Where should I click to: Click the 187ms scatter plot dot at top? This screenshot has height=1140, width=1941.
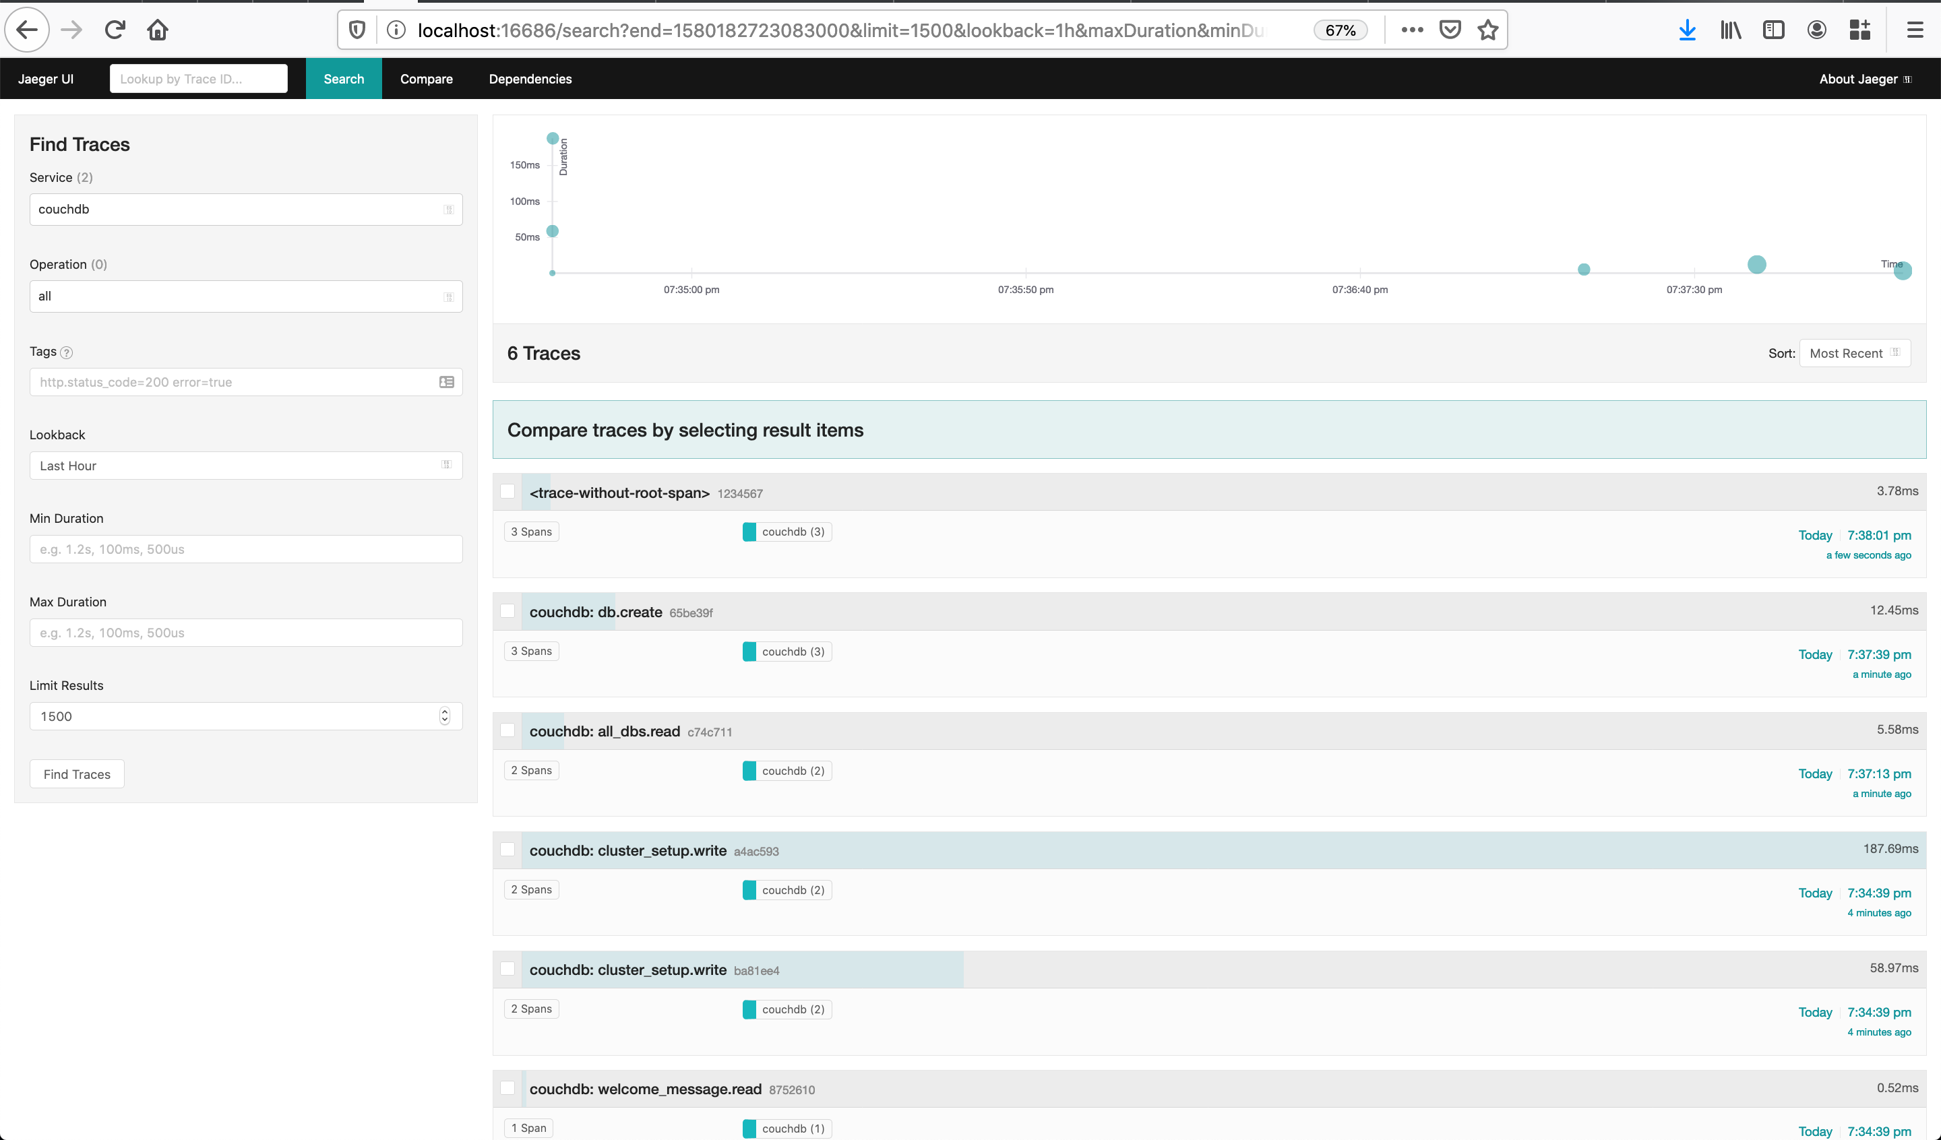click(x=552, y=139)
